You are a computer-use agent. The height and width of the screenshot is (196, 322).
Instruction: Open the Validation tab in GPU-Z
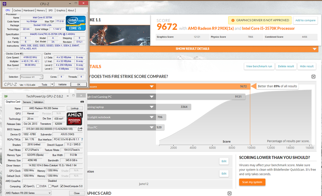click(38, 102)
